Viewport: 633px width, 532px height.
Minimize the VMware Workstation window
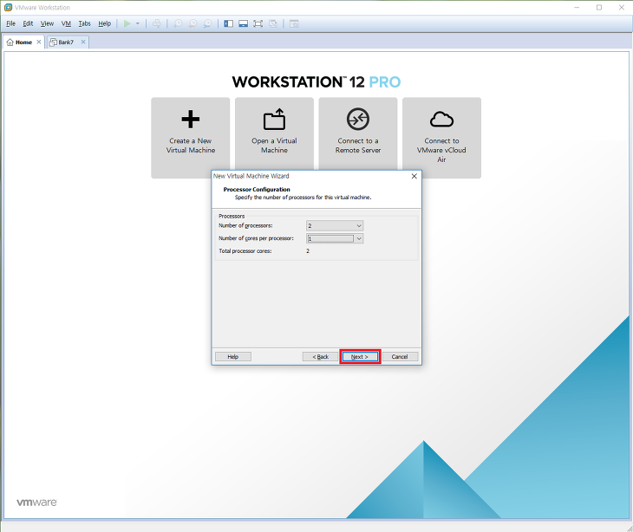pos(577,7)
